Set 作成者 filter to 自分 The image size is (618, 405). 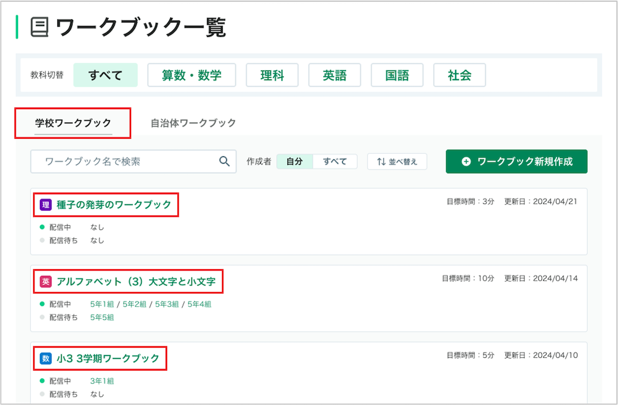click(295, 161)
